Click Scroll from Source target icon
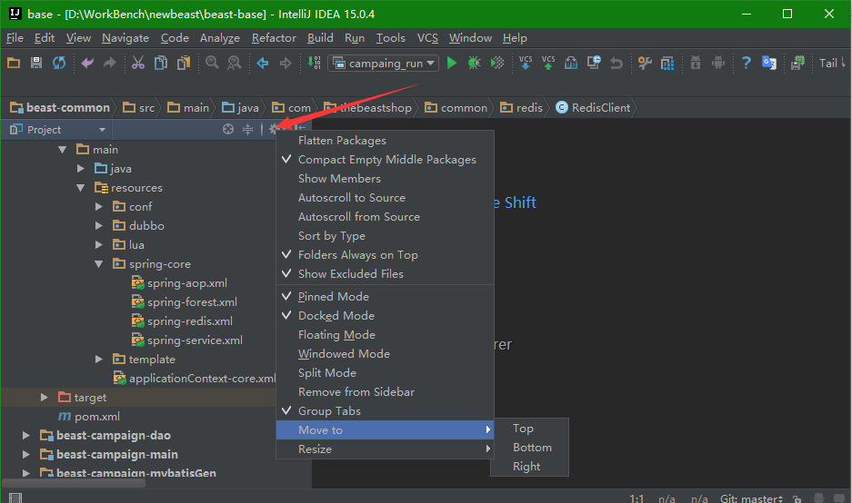Screen dimensions: 852x503 click(x=228, y=129)
